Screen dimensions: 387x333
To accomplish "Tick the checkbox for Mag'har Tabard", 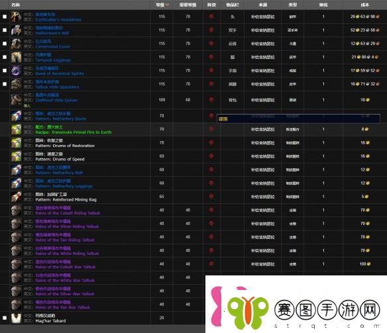I will tap(5, 318).
